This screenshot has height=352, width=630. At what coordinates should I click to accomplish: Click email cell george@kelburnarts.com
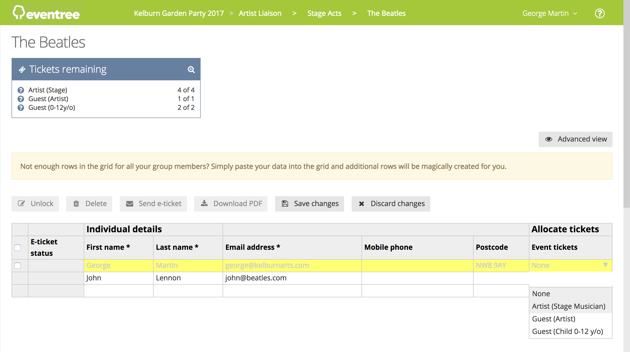292,265
